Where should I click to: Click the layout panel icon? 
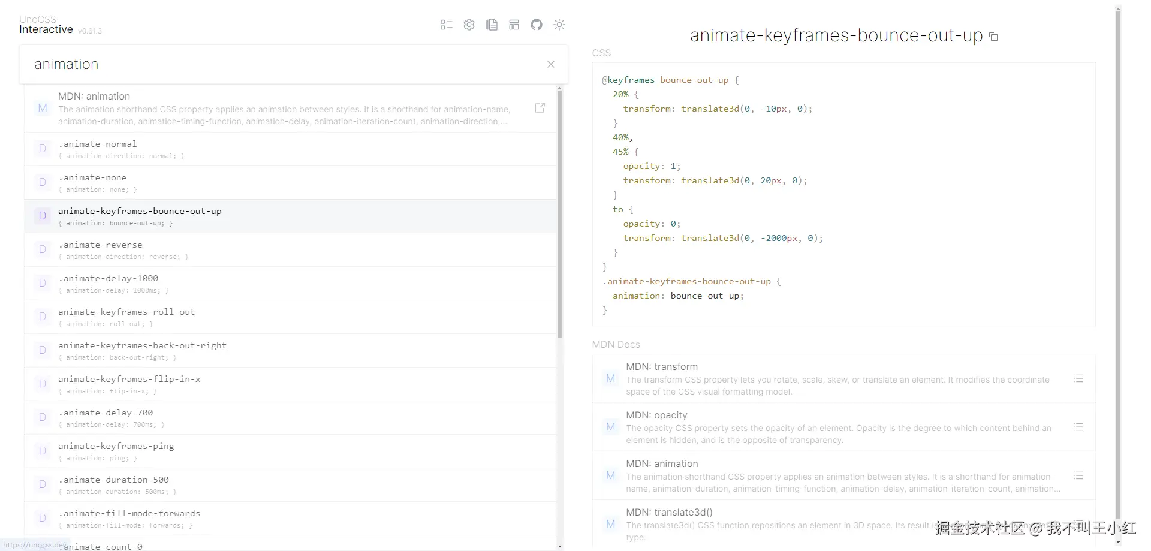[514, 25]
